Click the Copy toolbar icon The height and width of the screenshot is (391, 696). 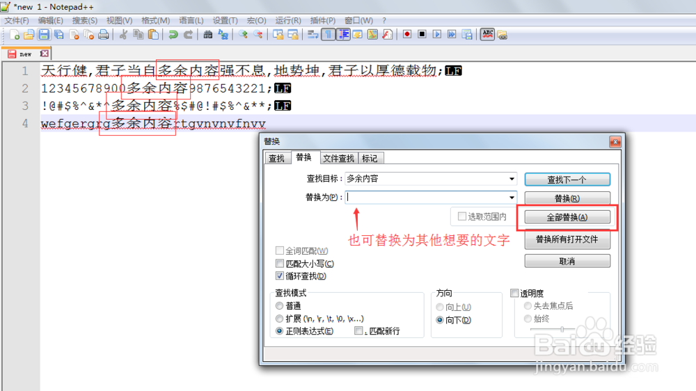[138, 35]
